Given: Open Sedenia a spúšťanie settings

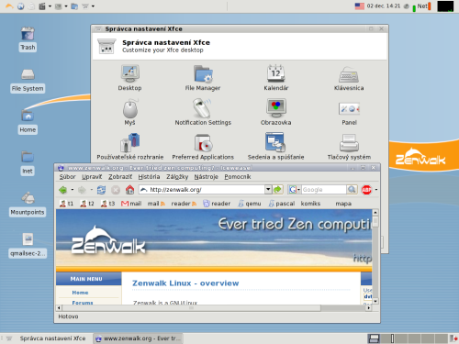Looking at the screenshot, I should (x=276, y=147).
